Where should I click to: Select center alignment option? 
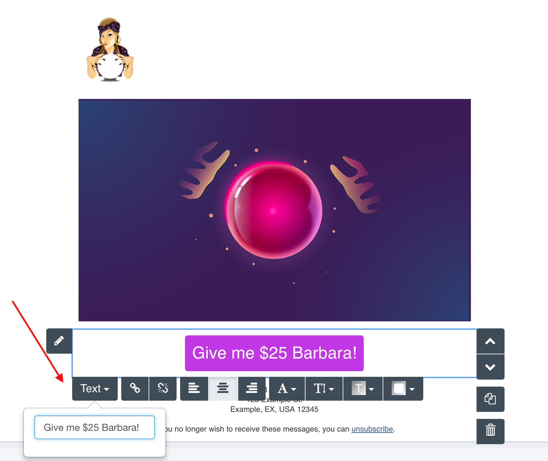click(x=223, y=388)
